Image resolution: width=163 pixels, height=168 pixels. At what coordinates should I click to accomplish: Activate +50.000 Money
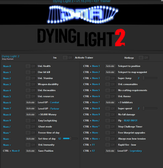[x=31, y=115]
